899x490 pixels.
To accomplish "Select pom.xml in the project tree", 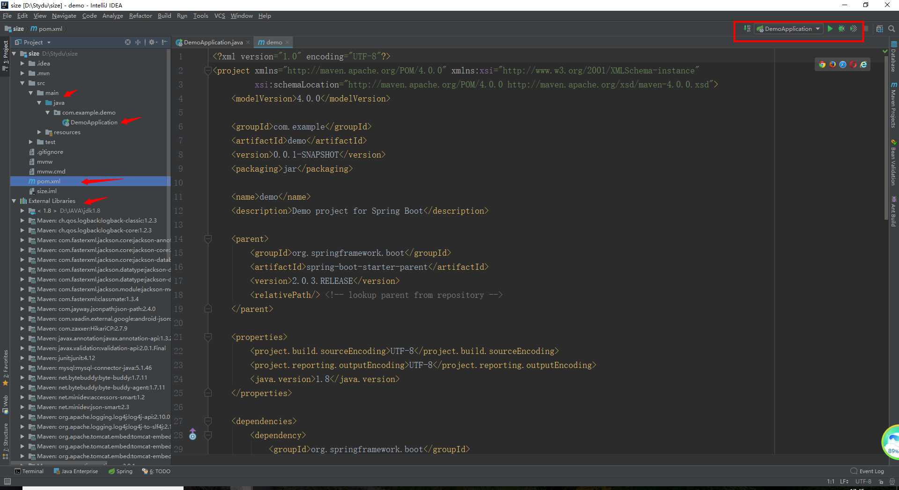I will 90,181.
